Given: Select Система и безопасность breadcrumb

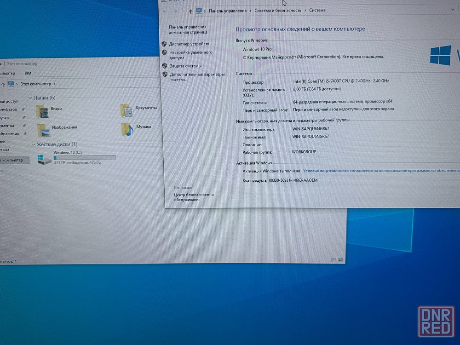Looking at the screenshot, I should [278, 11].
